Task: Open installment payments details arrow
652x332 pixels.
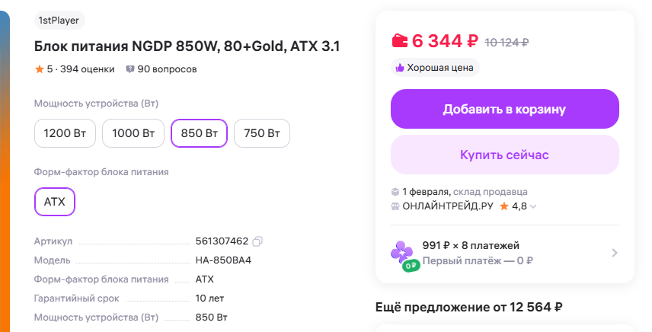Action: [x=614, y=253]
